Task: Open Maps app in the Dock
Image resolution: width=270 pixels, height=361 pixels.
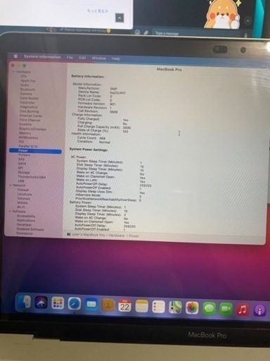Action: [175, 307]
